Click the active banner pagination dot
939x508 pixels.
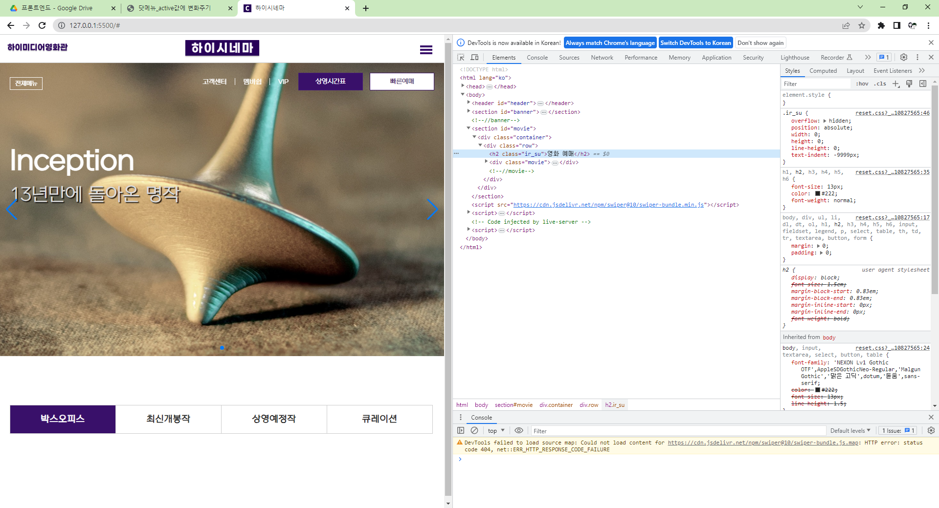(222, 348)
